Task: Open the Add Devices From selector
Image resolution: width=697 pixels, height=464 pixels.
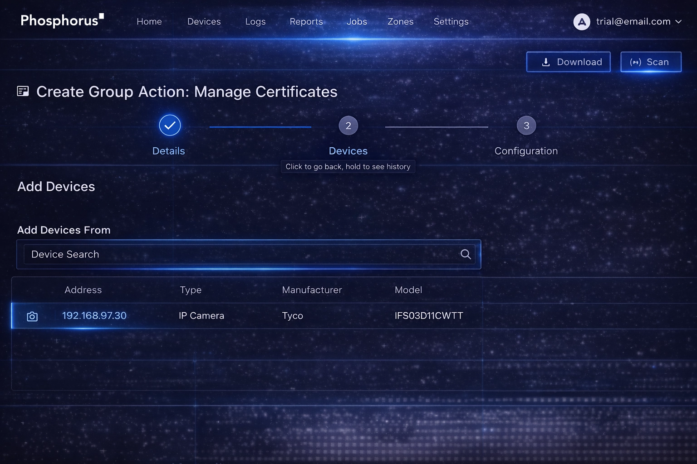Action: [x=250, y=254]
